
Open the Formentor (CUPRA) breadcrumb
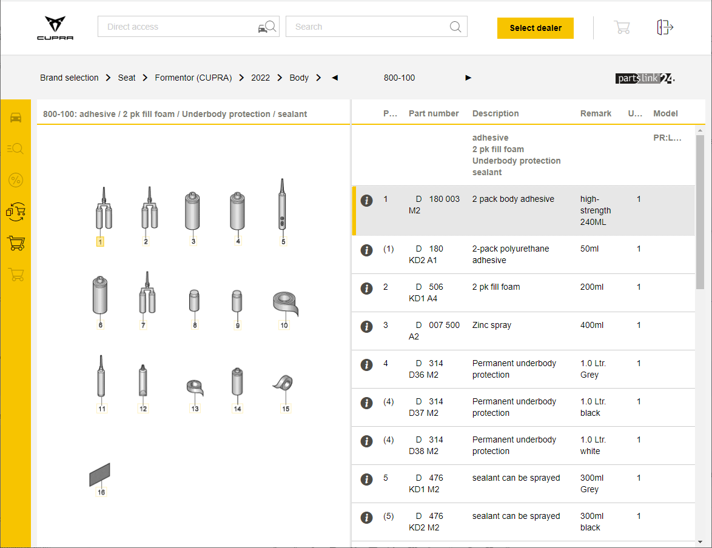193,78
